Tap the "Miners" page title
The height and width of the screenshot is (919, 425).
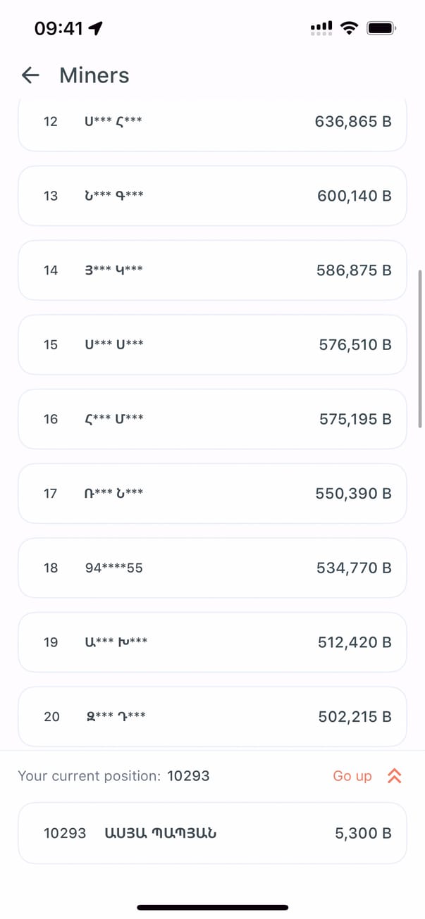94,75
